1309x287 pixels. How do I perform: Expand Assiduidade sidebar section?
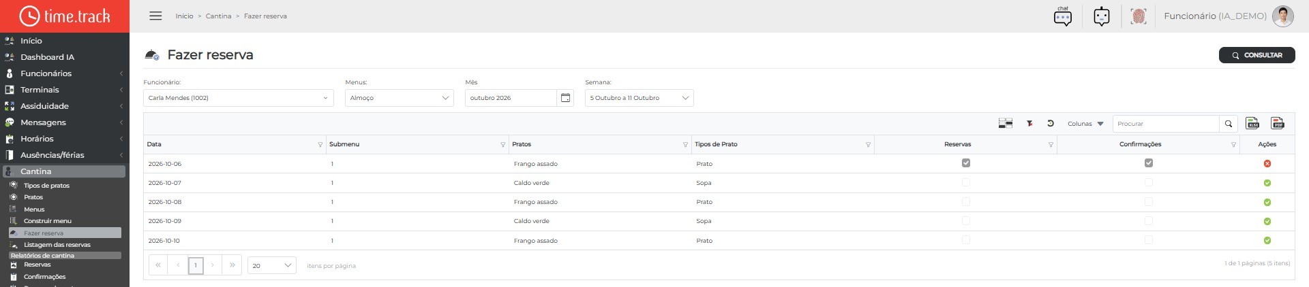64,106
